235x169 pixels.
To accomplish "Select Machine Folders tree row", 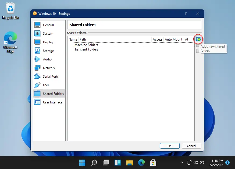I will pos(134,45).
